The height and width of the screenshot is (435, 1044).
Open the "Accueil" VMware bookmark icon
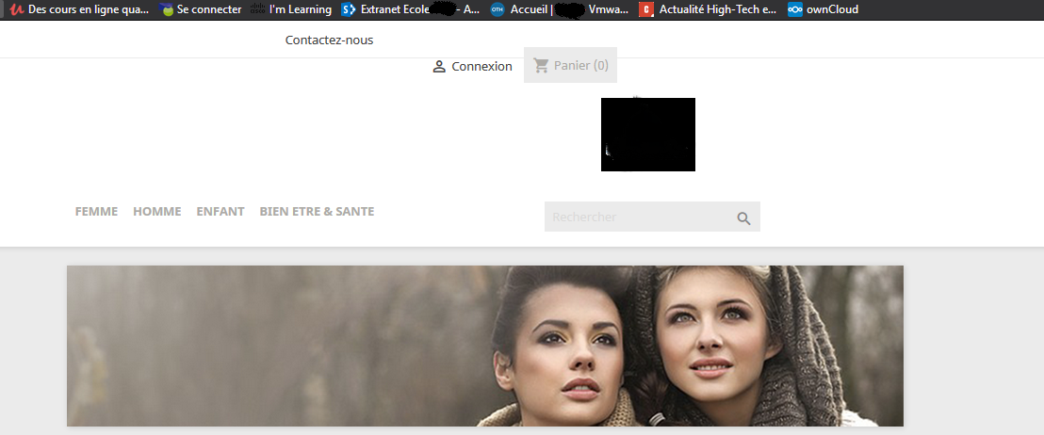[498, 9]
